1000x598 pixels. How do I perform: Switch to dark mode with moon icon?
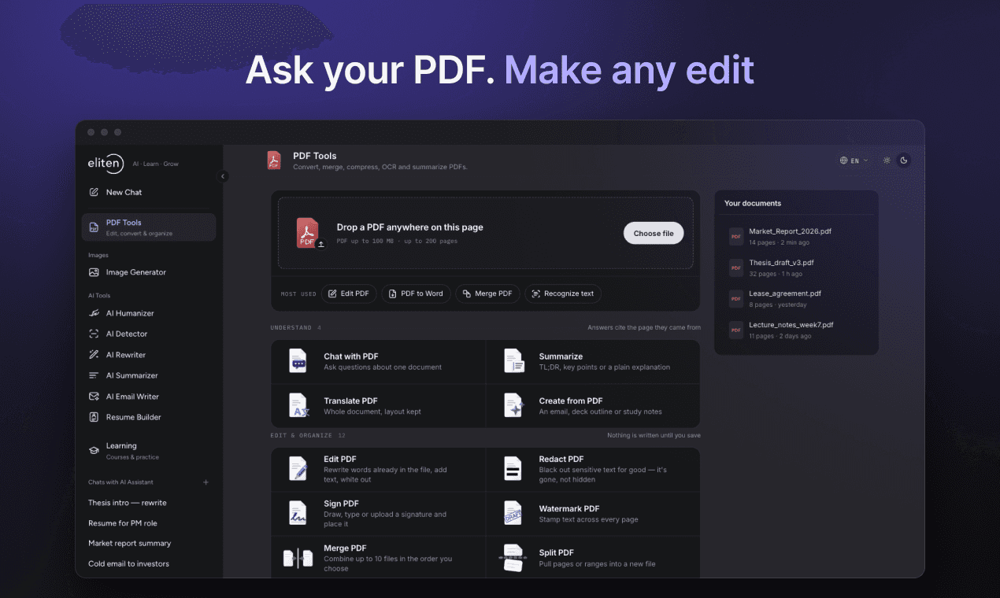pos(904,161)
